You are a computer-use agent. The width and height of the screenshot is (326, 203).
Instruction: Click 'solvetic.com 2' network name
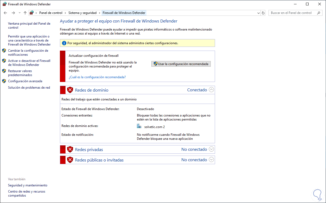coord(155,127)
